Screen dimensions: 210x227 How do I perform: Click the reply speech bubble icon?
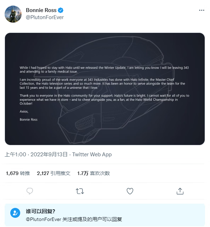point(30,191)
